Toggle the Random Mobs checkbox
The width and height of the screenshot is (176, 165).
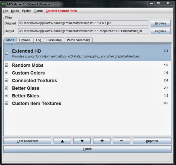click(x=7, y=65)
